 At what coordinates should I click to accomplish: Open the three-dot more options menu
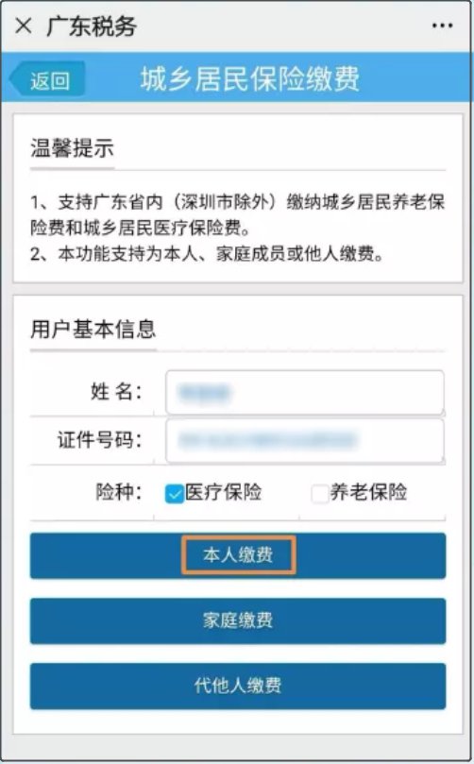click(442, 25)
